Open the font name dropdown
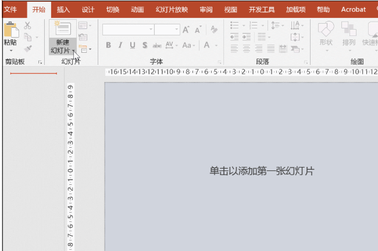 coord(151,30)
